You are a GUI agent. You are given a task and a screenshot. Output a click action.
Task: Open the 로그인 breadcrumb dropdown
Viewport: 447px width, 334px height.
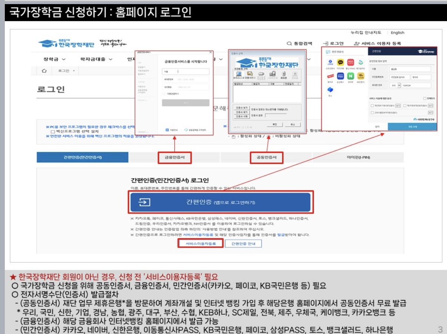(66, 71)
